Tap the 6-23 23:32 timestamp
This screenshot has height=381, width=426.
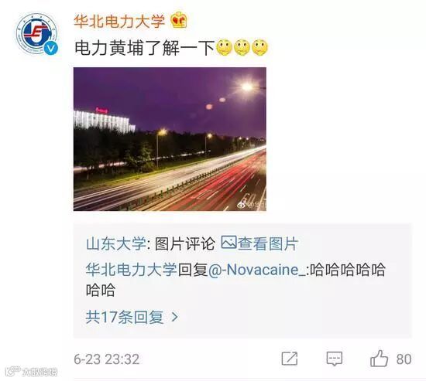pyautogui.click(x=107, y=359)
